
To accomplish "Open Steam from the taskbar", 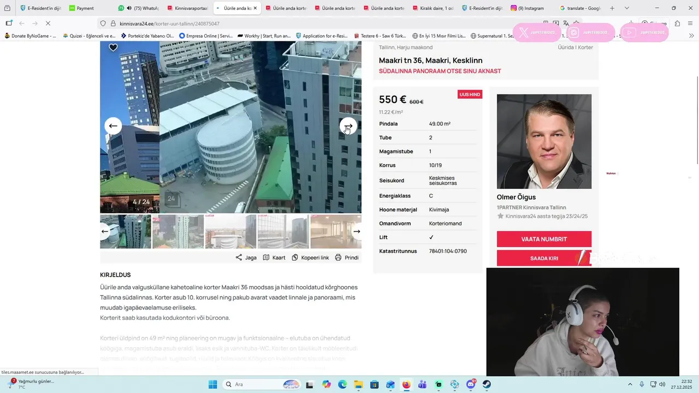I will (x=487, y=384).
